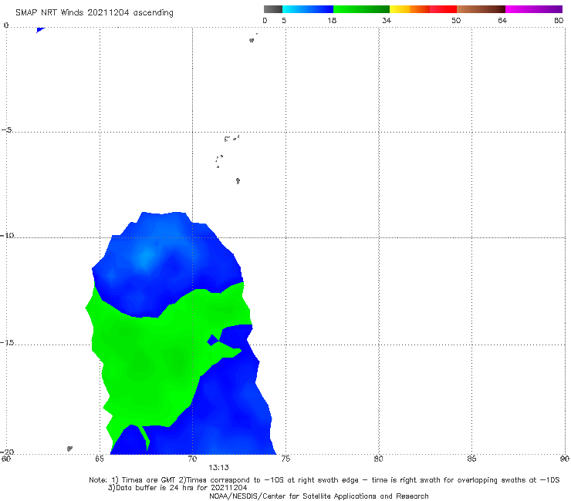Viewport: 571px width, 501px height.
Task: Click the small blue swath fragment at the top left
Action: coord(40,30)
